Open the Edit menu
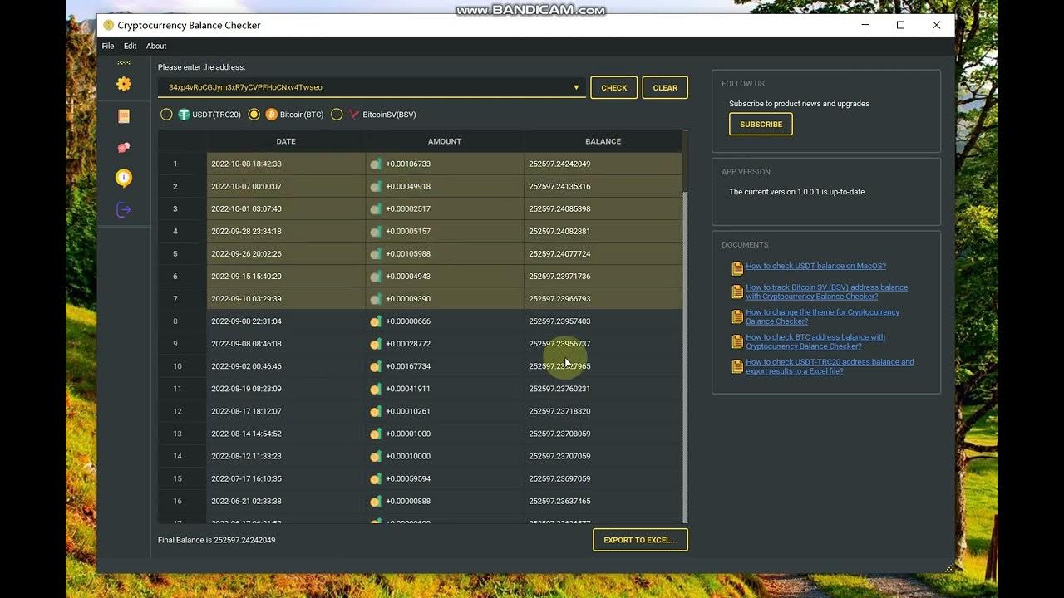1064x598 pixels. point(131,46)
